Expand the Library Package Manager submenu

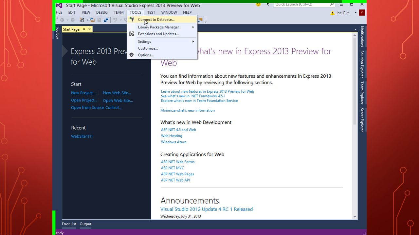193,27
